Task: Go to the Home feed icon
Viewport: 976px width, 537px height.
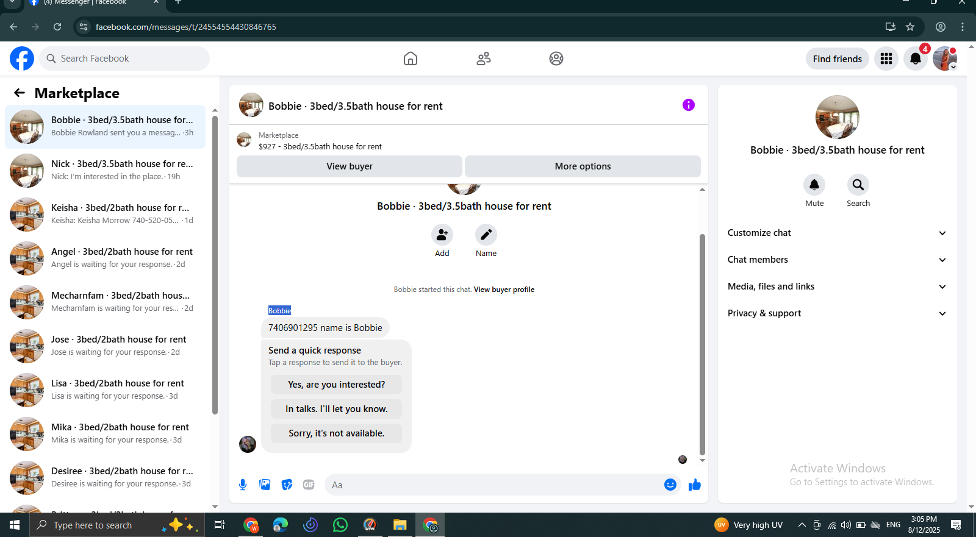Action: point(411,59)
